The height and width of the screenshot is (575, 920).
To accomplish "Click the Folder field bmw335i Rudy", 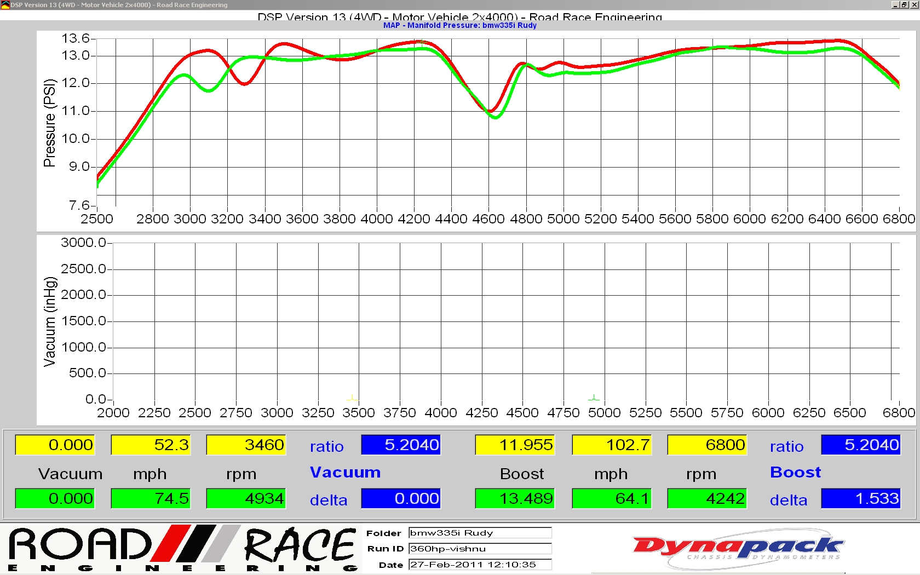I will [480, 533].
